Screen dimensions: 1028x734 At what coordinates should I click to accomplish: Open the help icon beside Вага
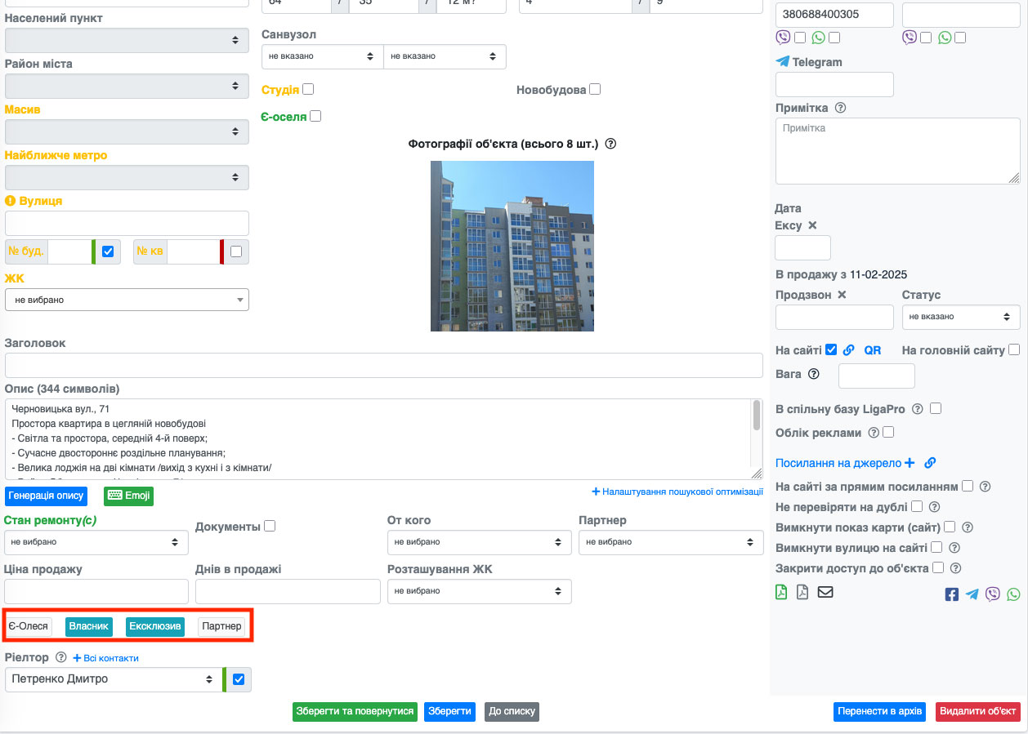(x=813, y=374)
